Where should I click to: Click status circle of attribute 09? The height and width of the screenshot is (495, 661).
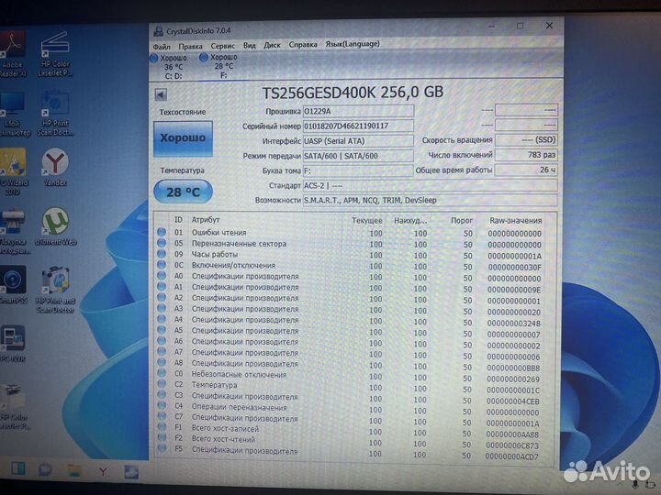click(x=162, y=253)
